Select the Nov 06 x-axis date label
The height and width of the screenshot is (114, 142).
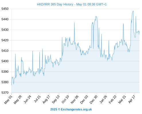click(x=75, y=99)
